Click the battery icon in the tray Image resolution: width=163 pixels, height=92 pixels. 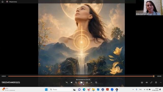(x=150, y=89)
